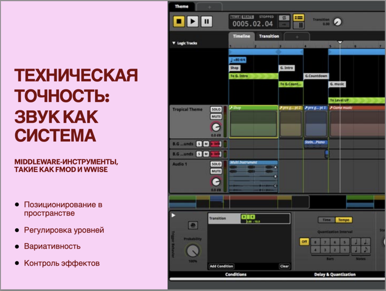Screen dimensions: 386x291
Task: Select the yellow pre g... pt 2 clip
Action: coord(291,122)
